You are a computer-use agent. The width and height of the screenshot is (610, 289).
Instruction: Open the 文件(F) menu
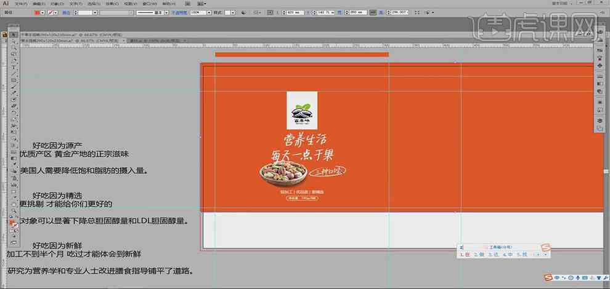(21, 4)
